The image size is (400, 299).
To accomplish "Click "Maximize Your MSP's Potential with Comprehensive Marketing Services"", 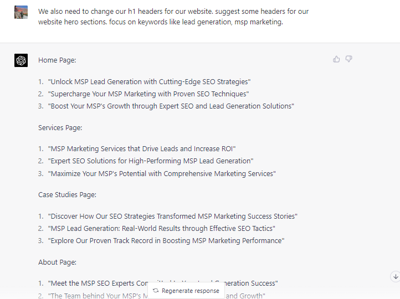I will (162, 174).
